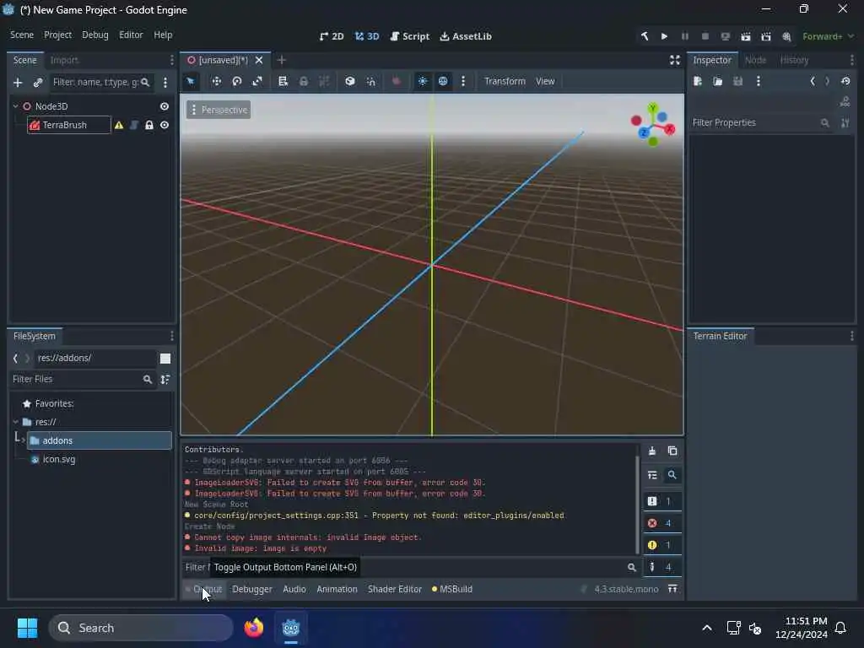
Task: Toggle distraction free mode icon
Action: pyautogui.click(x=674, y=60)
